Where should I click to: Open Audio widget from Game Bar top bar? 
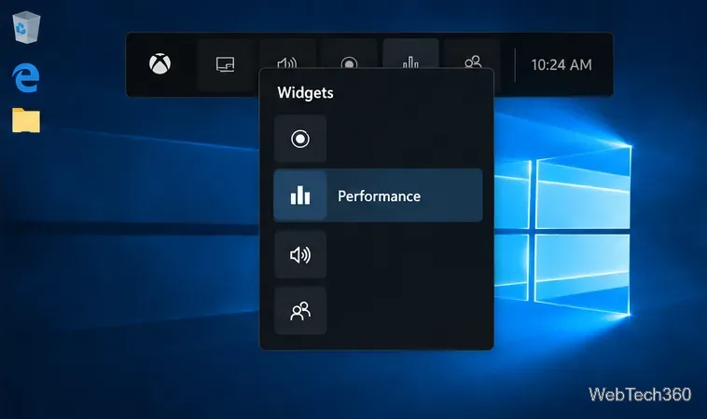click(x=287, y=54)
